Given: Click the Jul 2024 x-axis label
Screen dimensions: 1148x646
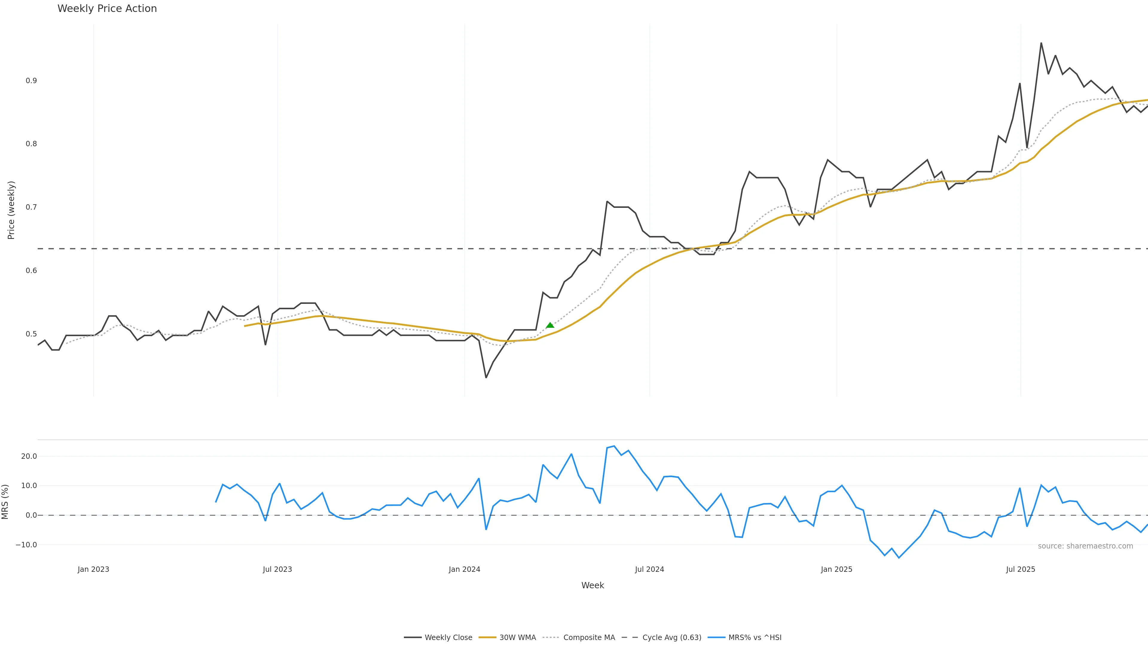Looking at the screenshot, I should pyautogui.click(x=649, y=569).
